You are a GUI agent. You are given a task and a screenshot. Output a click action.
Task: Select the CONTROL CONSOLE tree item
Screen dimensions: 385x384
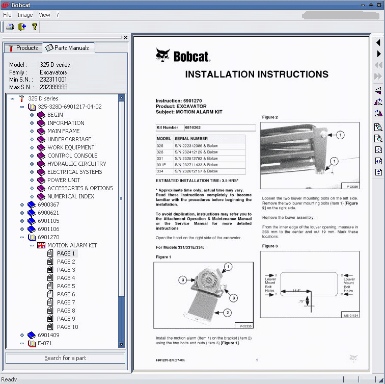coord(72,156)
